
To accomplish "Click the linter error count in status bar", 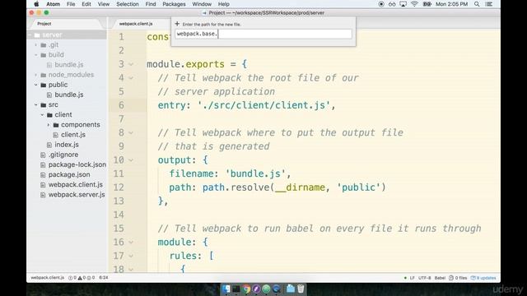I will tap(72, 278).
